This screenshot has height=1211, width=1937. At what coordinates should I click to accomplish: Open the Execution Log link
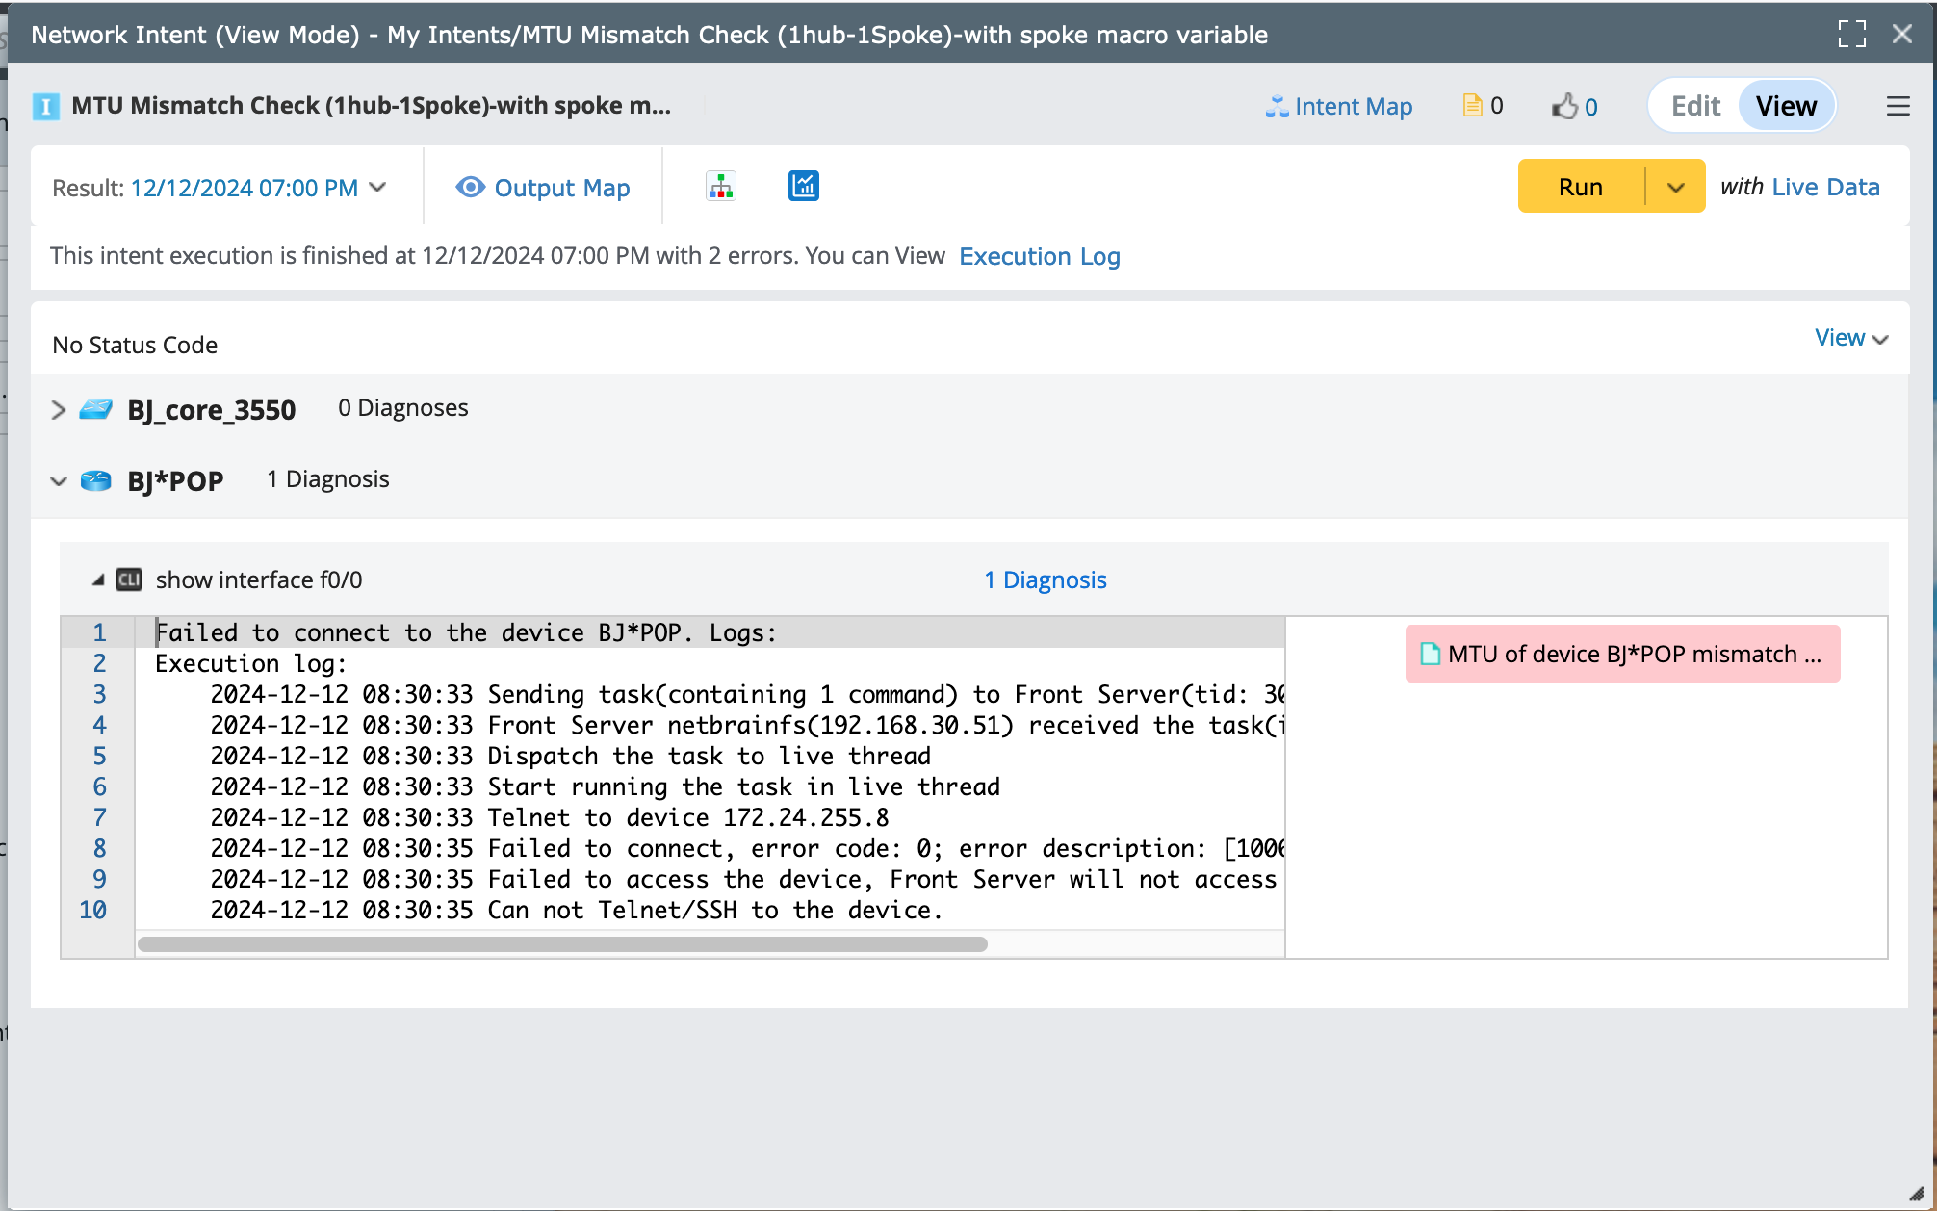[x=1039, y=256]
